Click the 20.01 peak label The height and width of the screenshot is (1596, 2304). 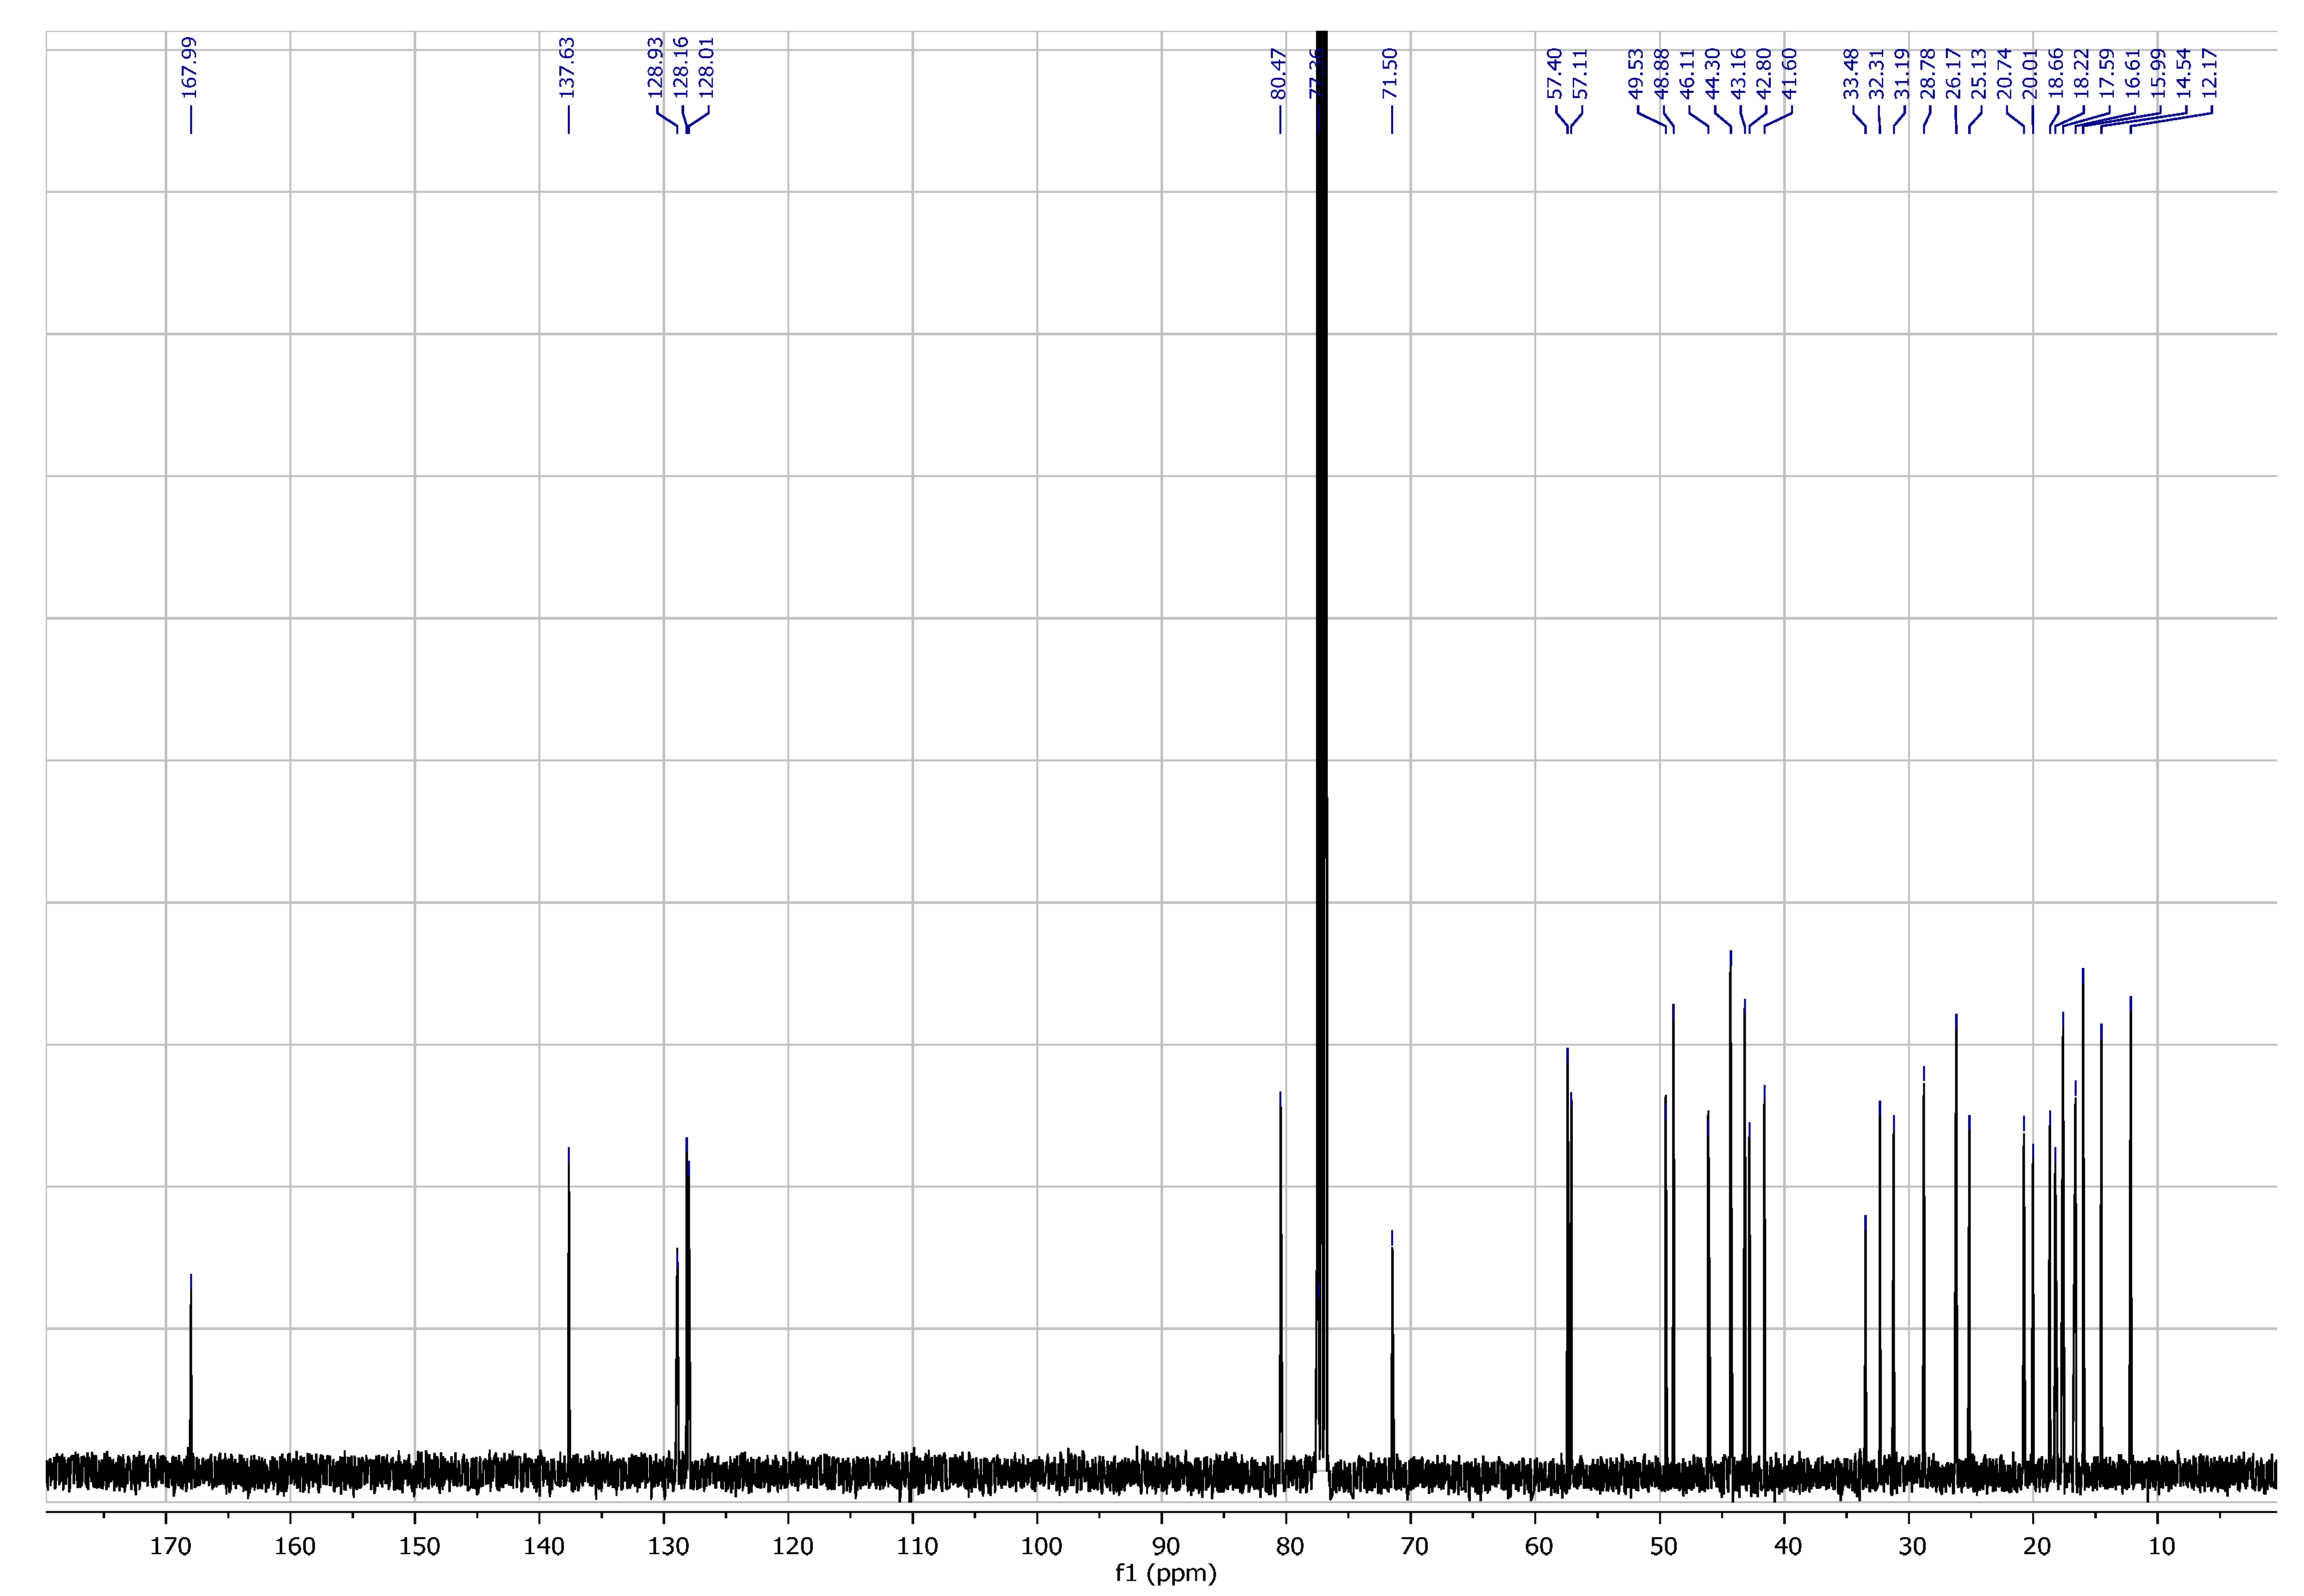coord(2030,73)
